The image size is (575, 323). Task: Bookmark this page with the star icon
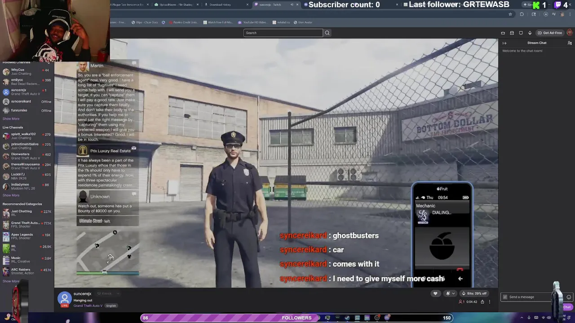(x=510, y=14)
